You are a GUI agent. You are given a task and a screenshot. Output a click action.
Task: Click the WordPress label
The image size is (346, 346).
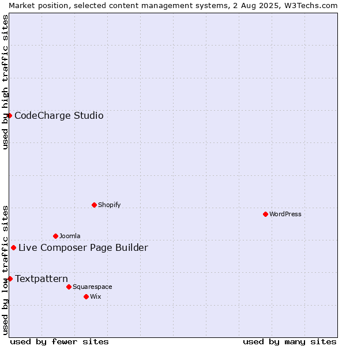pyautogui.click(x=285, y=214)
